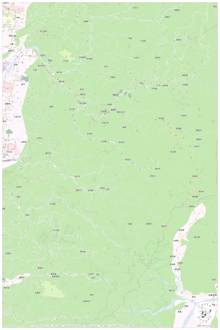Click the 南坑巷 label
The image size is (220, 330).
82,251
